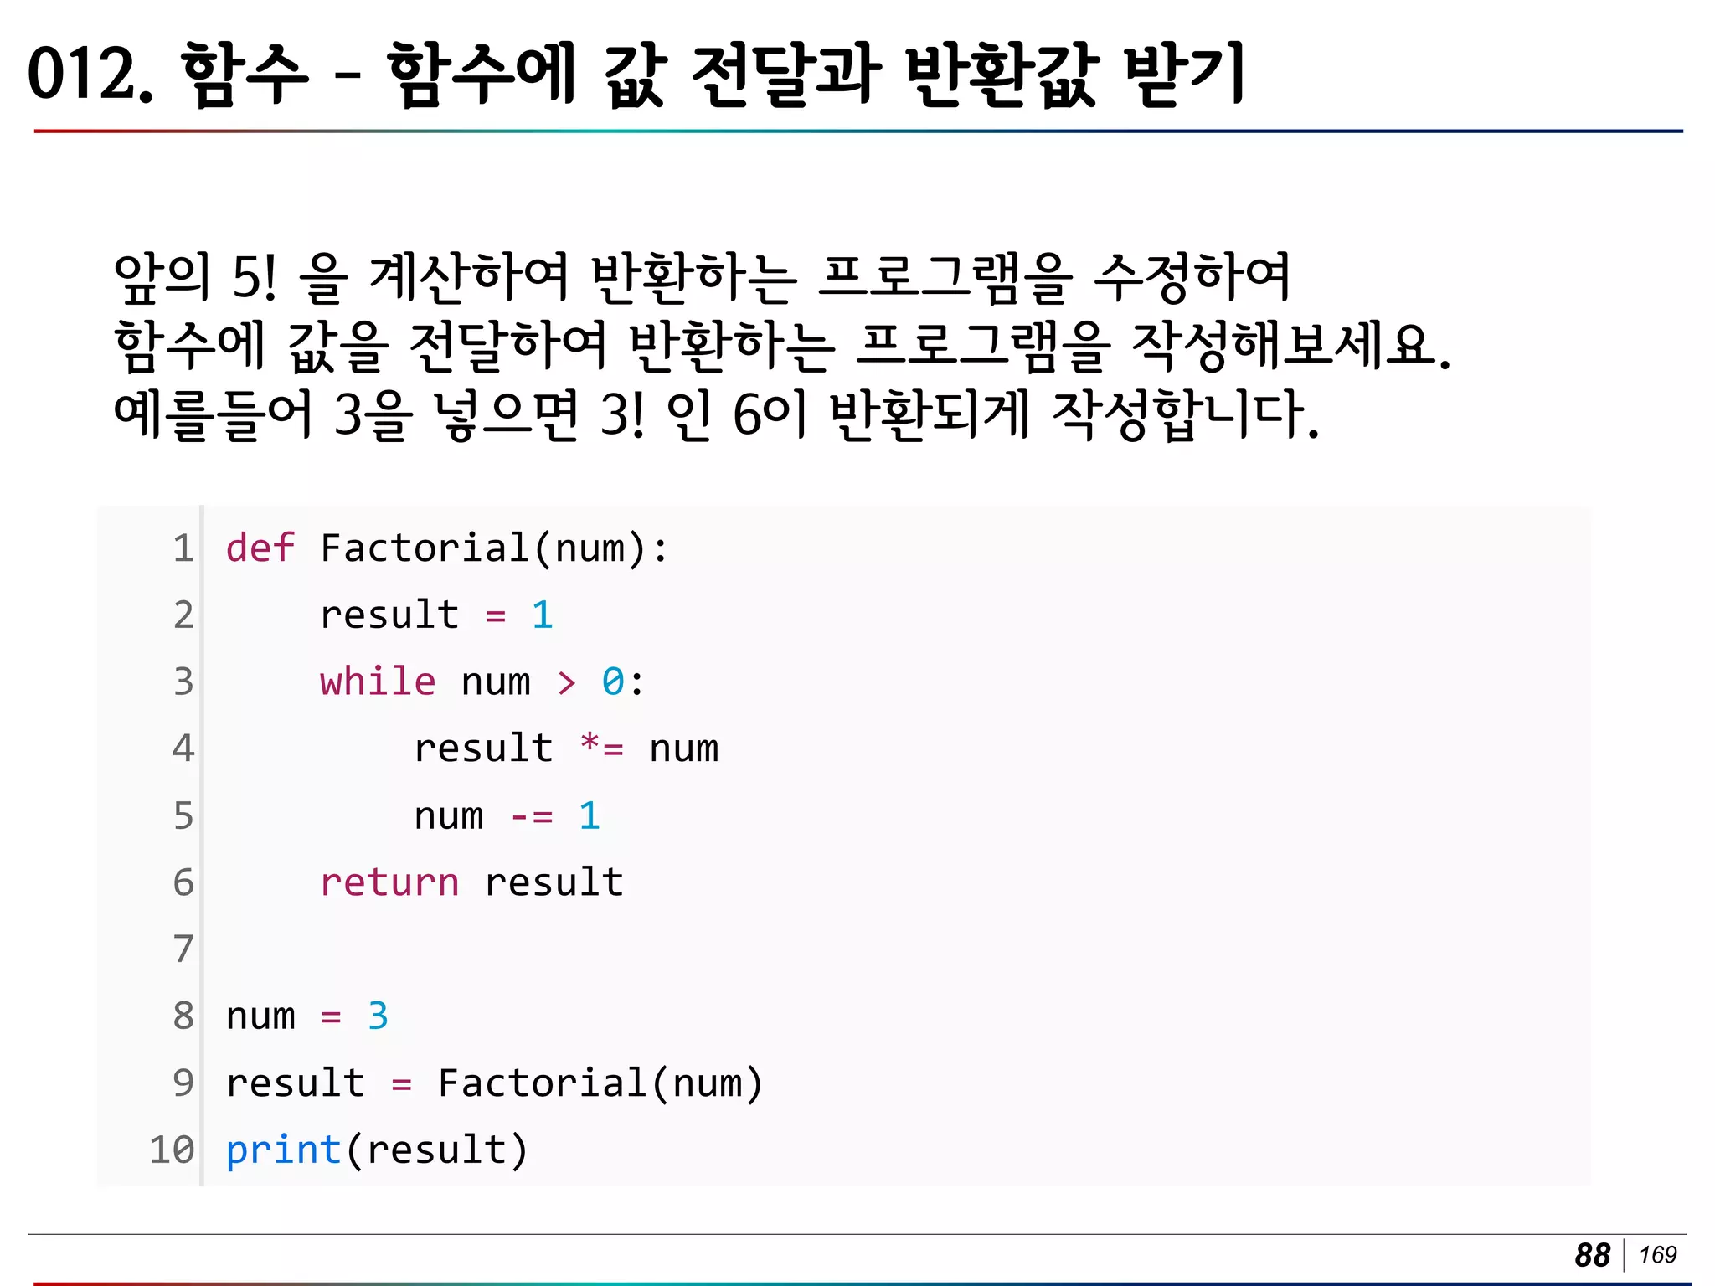Click line number 1 in code gutter
Viewport: 1715px width, 1286px height.
click(183, 548)
